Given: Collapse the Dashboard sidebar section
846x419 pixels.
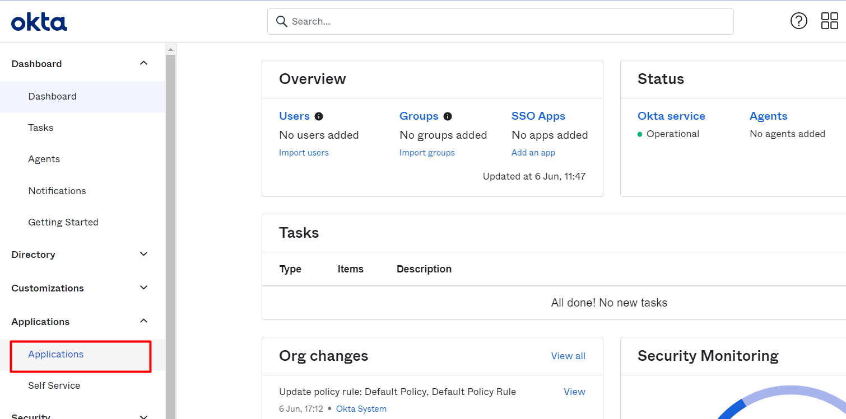Looking at the screenshot, I should pyautogui.click(x=143, y=63).
